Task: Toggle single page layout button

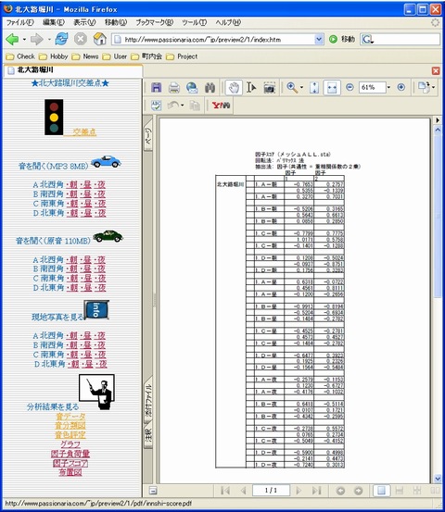Action: tap(381, 491)
